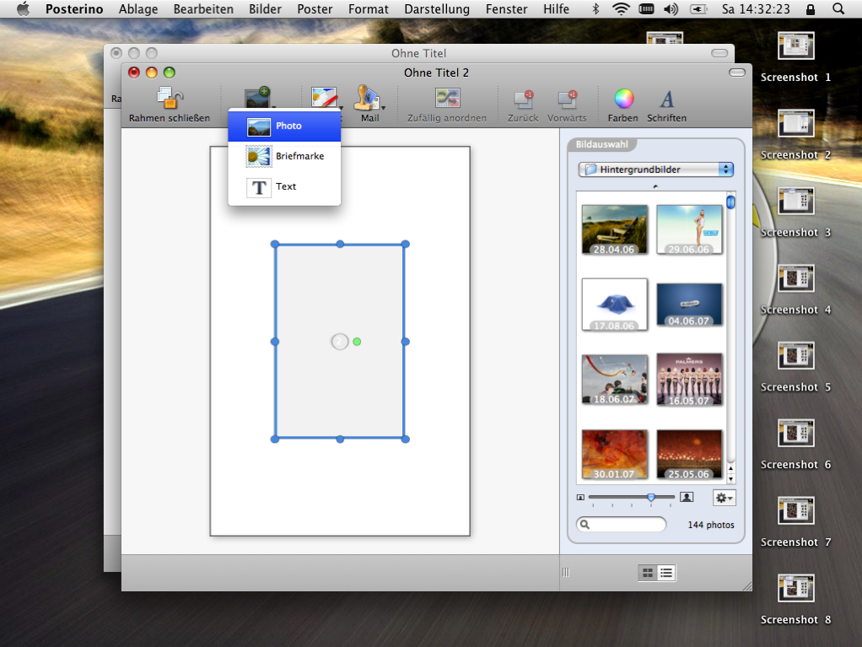
Task: Click the image list scrollbar thumb
Action: pyautogui.click(x=730, y=202)
